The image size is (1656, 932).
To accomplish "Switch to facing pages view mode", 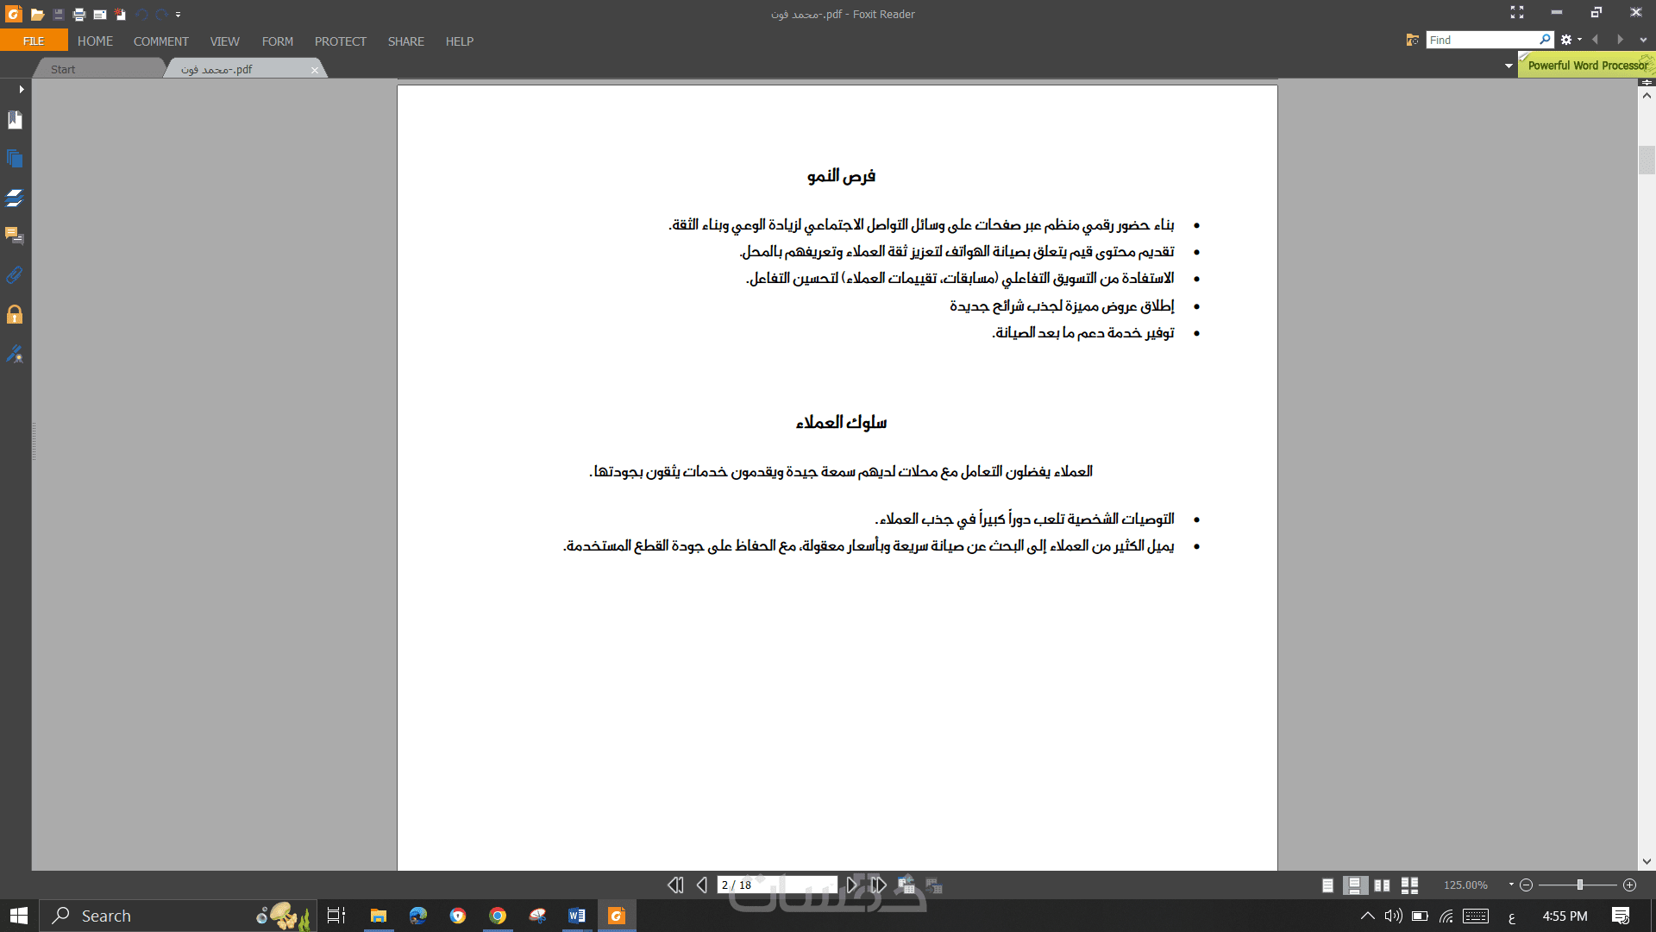I will (1382, 885).
